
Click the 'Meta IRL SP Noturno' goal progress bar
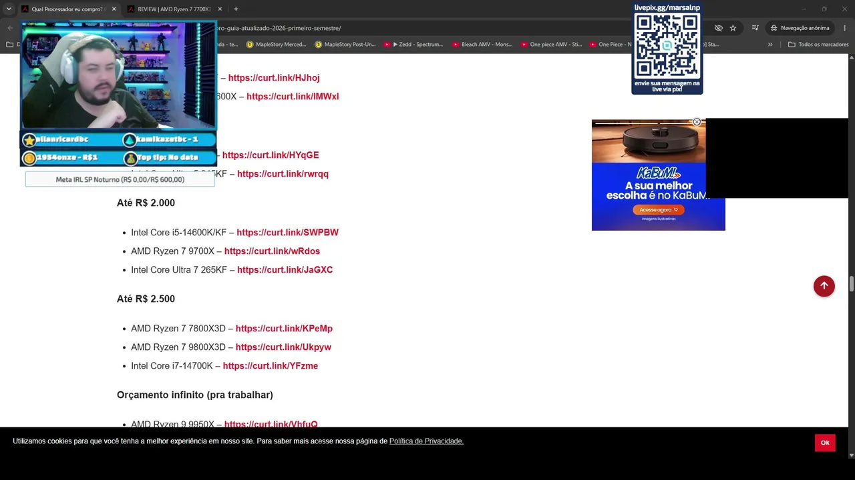120,179
